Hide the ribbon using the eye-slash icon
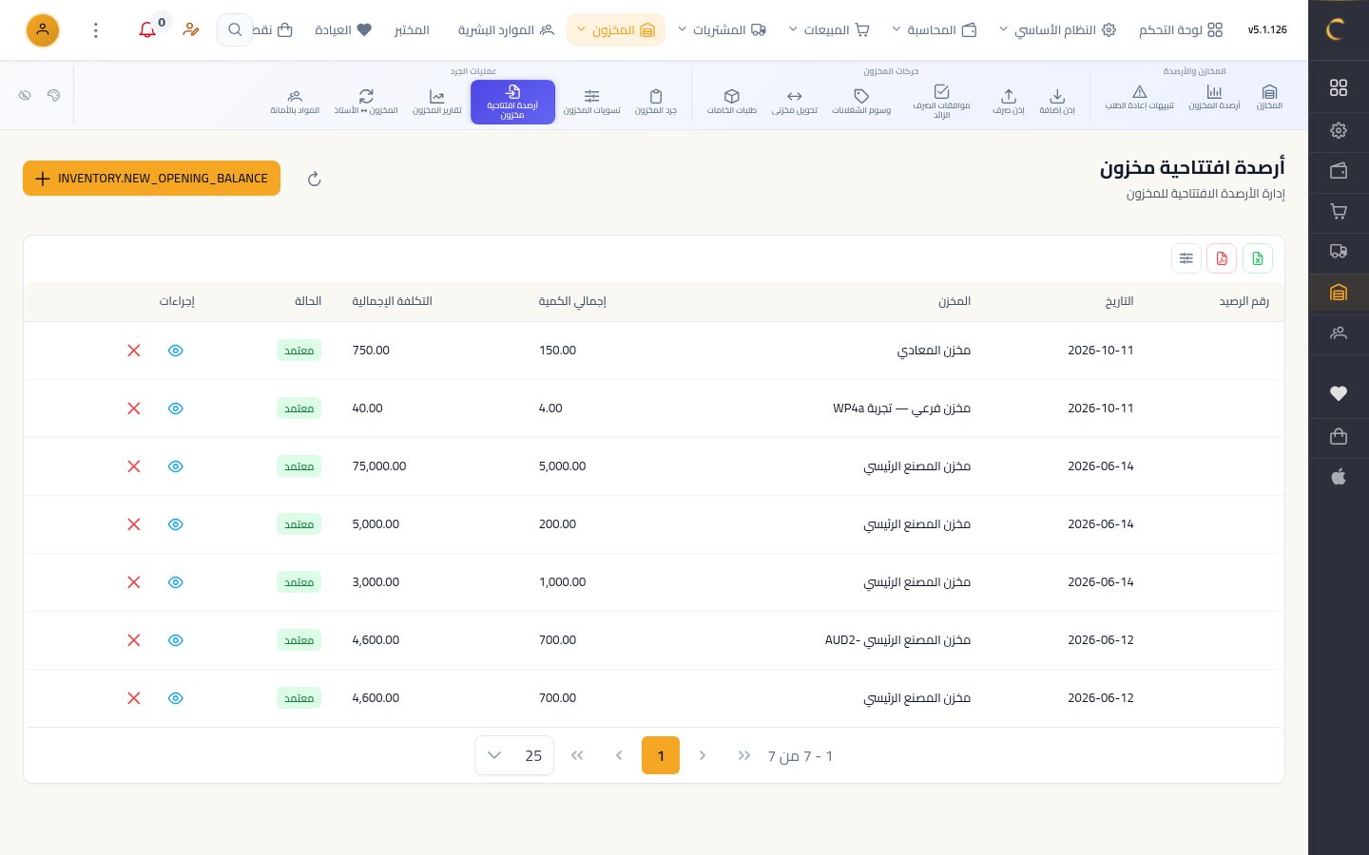This screenshot has height=855, width=1369. (x=25, y=95)
